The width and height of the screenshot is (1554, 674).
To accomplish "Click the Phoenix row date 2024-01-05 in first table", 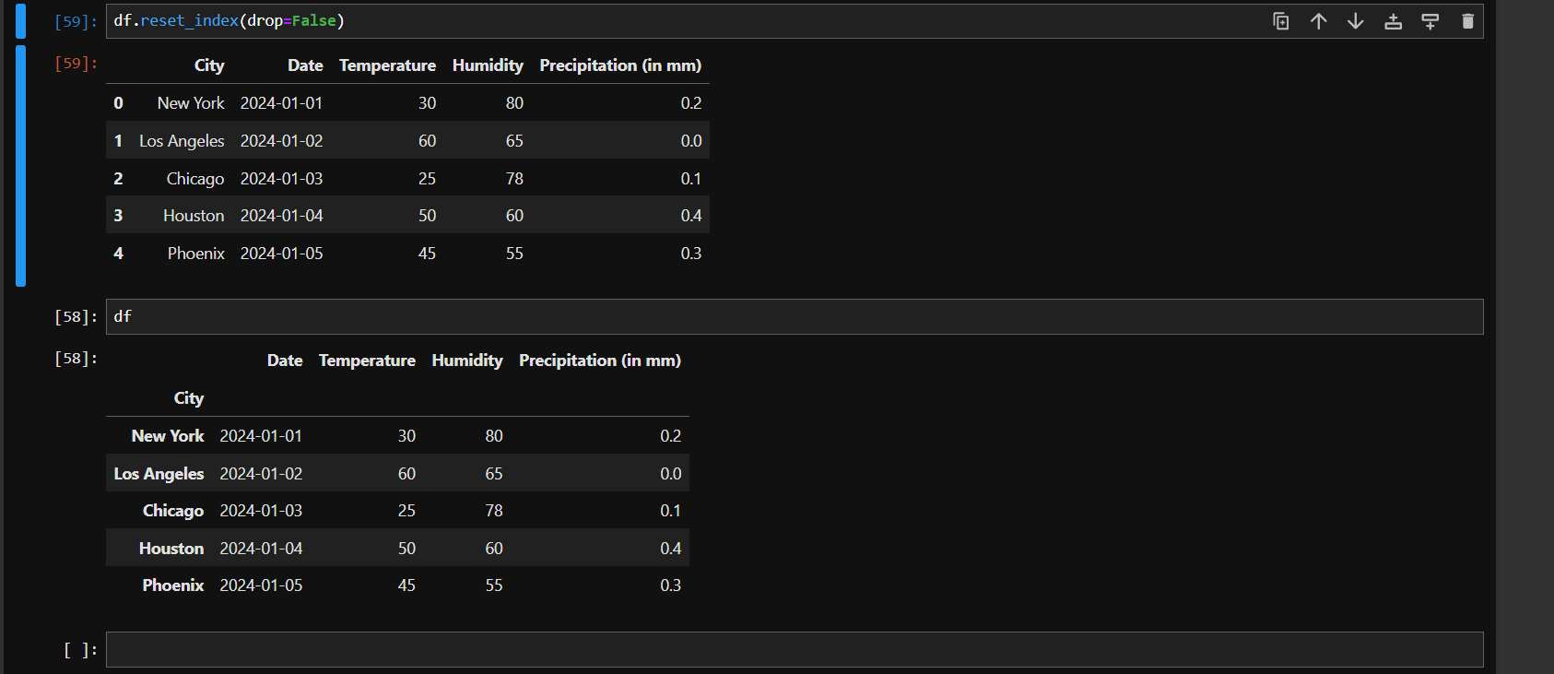I will pos(282,253).
